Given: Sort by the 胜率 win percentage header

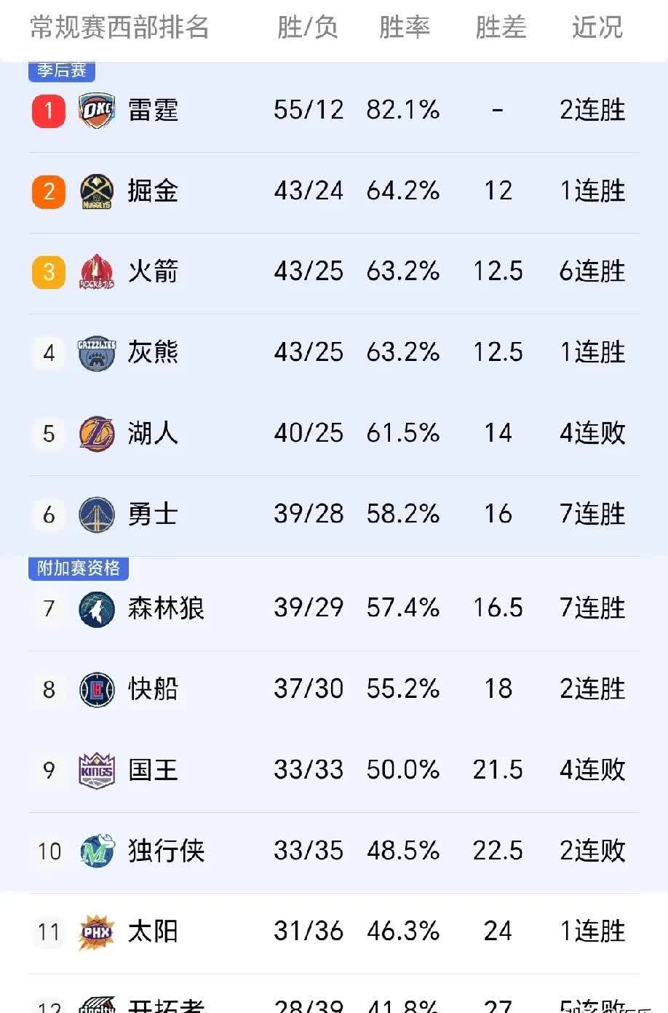Looking at the screenshot, I should pyautogui.click(x=405, y=27).
